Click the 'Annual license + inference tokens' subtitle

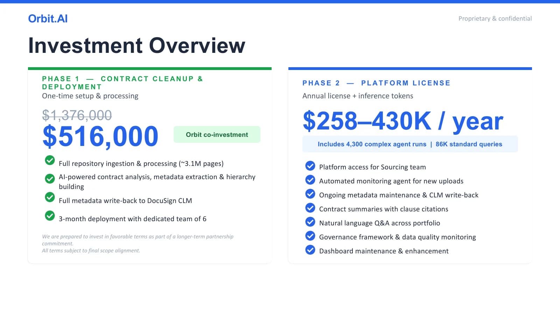358,96
